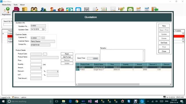Click the Delete button
The width and height of the screenshot is (186, 104).
164,38
